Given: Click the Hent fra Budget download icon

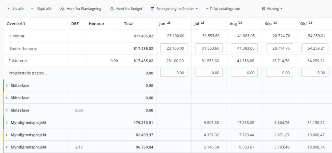Looking at the screenshot, I should (x=112, y=9).
